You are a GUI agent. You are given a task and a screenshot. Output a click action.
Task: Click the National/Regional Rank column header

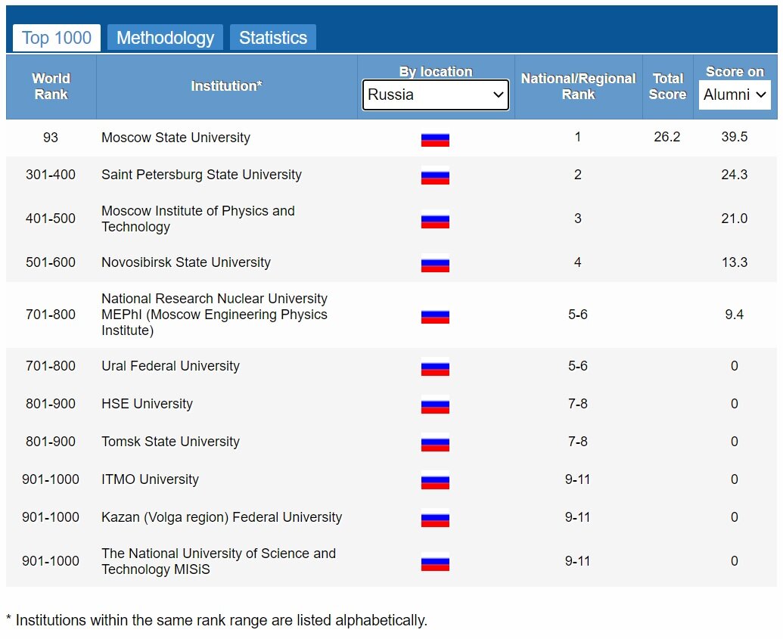pos(578,86)
